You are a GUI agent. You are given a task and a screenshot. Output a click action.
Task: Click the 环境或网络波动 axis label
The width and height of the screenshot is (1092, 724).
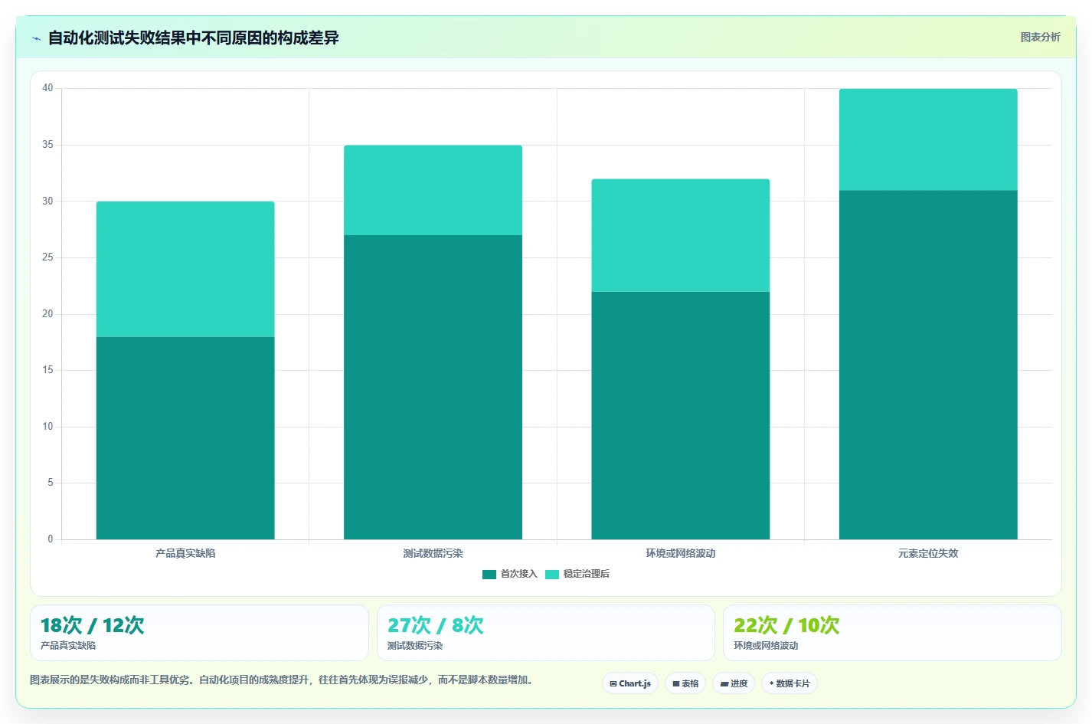[681, 553]
